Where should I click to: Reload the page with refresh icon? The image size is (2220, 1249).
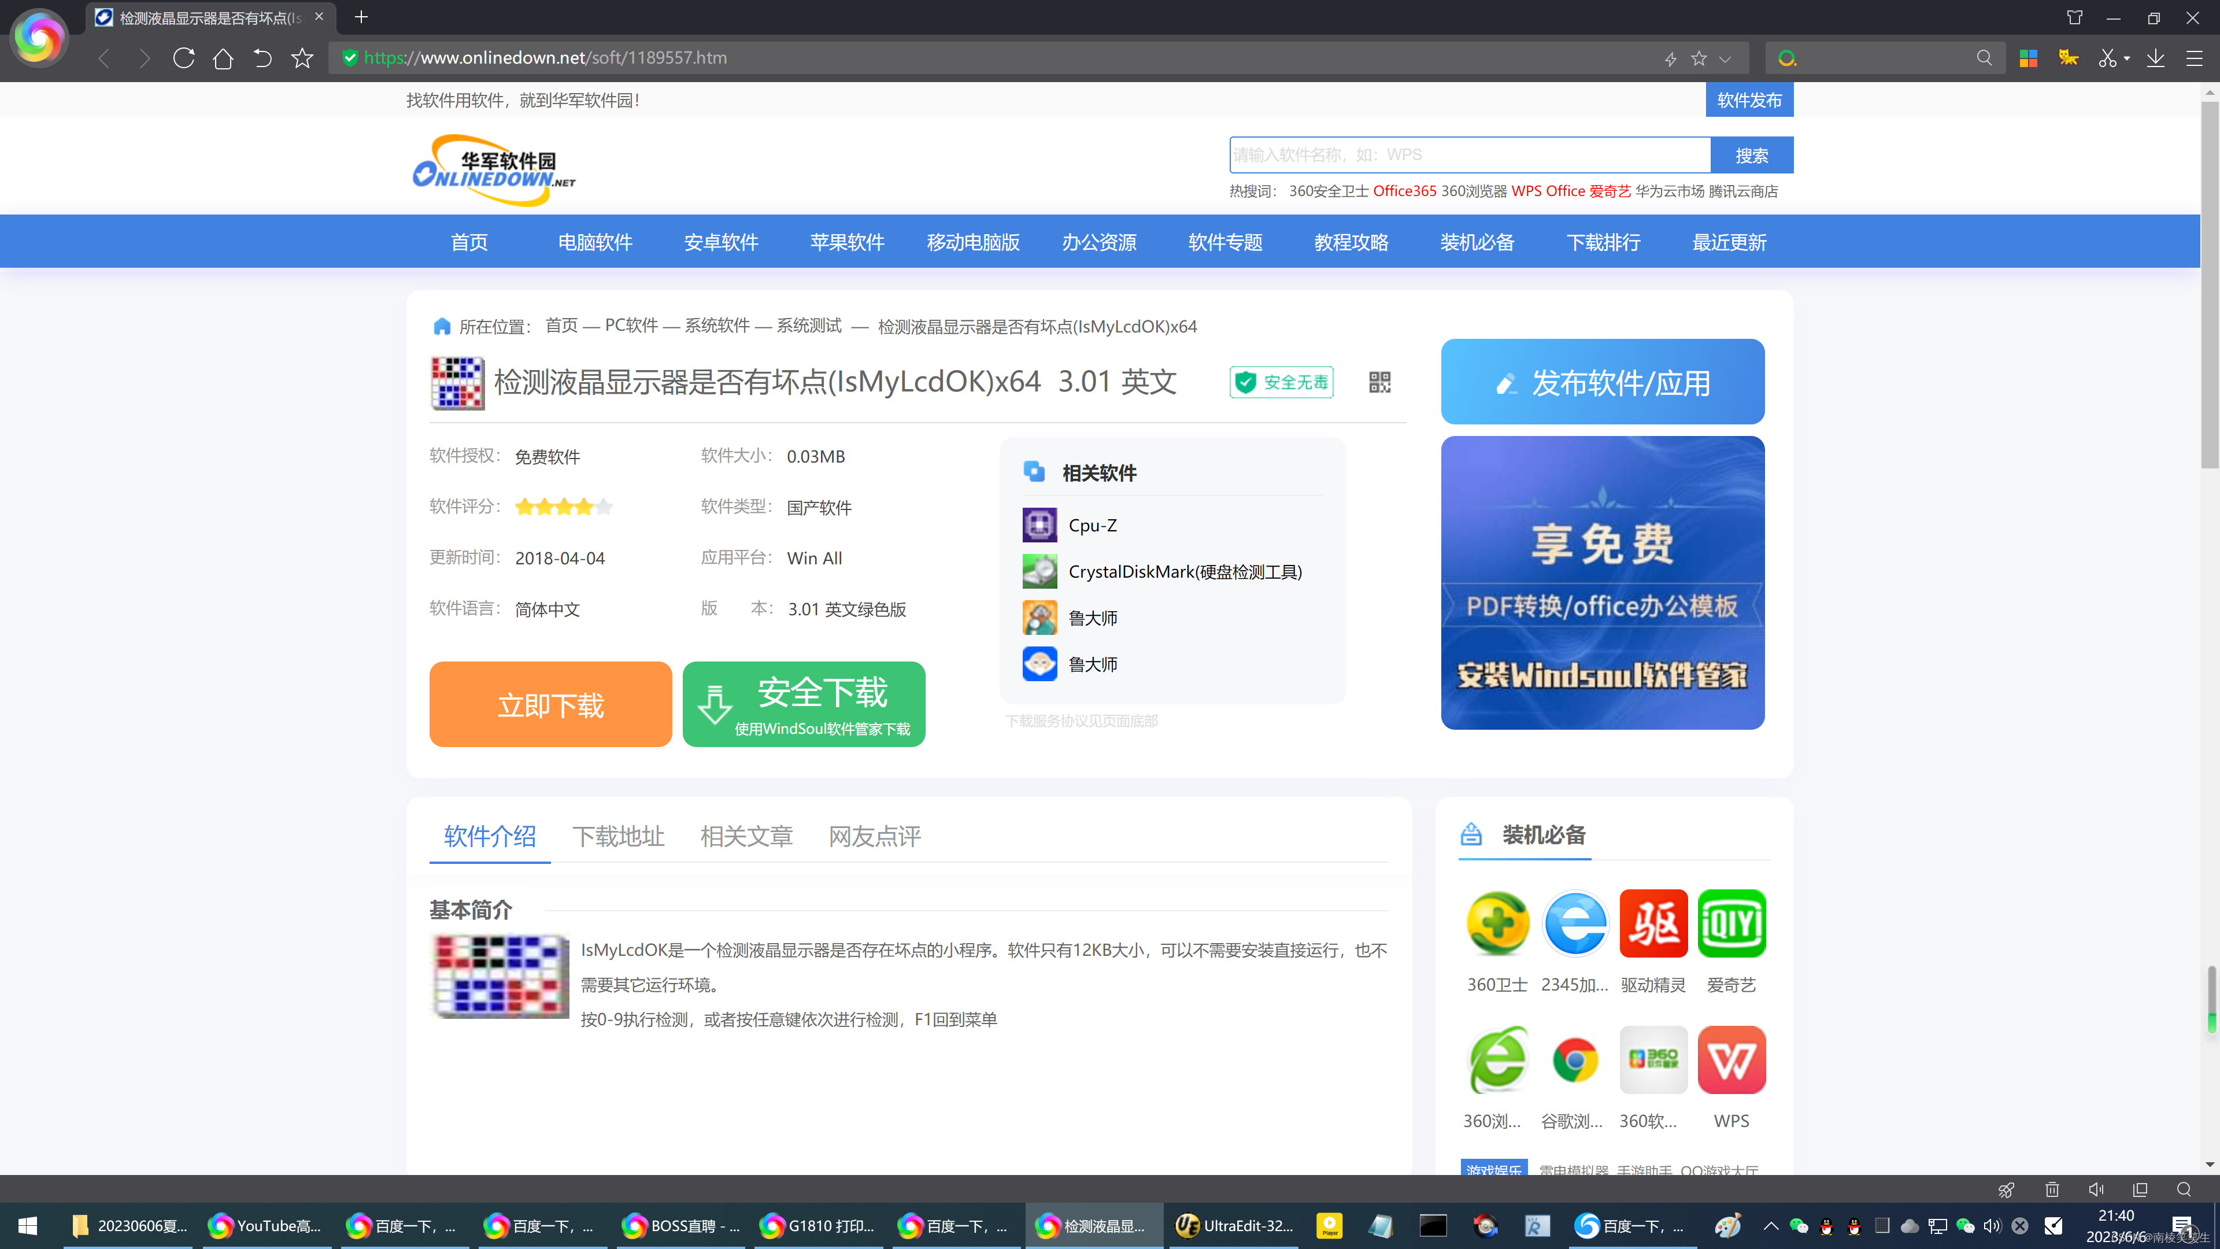click(x=184, y=58)
